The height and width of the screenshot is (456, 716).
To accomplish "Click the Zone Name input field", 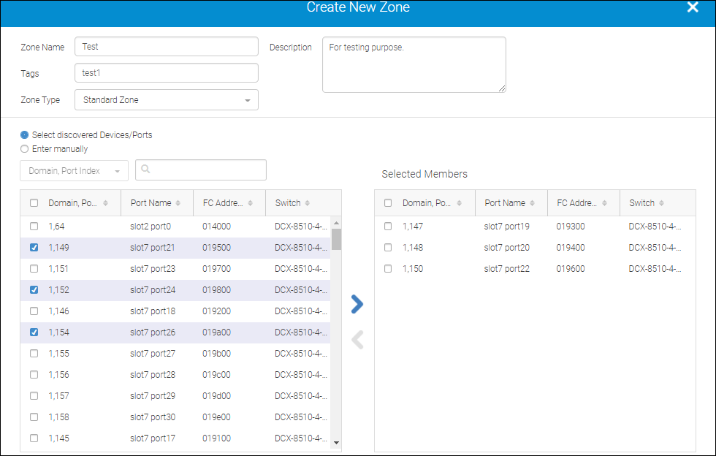I will 166,46.
